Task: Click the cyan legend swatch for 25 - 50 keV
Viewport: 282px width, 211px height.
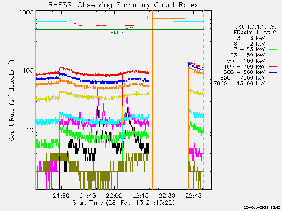Action: pyautogui.click(x=273, y=55)
